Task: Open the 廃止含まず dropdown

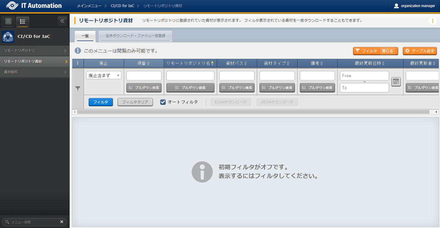Action: click(x=103, y=75)
